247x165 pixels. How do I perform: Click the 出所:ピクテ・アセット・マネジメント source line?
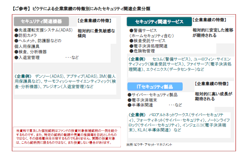149,145
